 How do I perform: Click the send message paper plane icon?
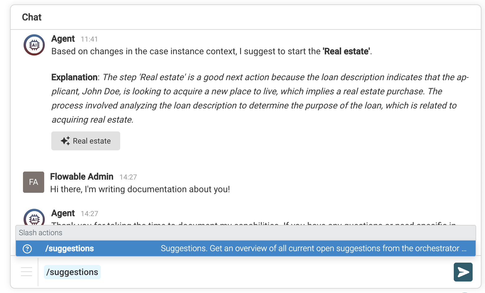(463, 272)
